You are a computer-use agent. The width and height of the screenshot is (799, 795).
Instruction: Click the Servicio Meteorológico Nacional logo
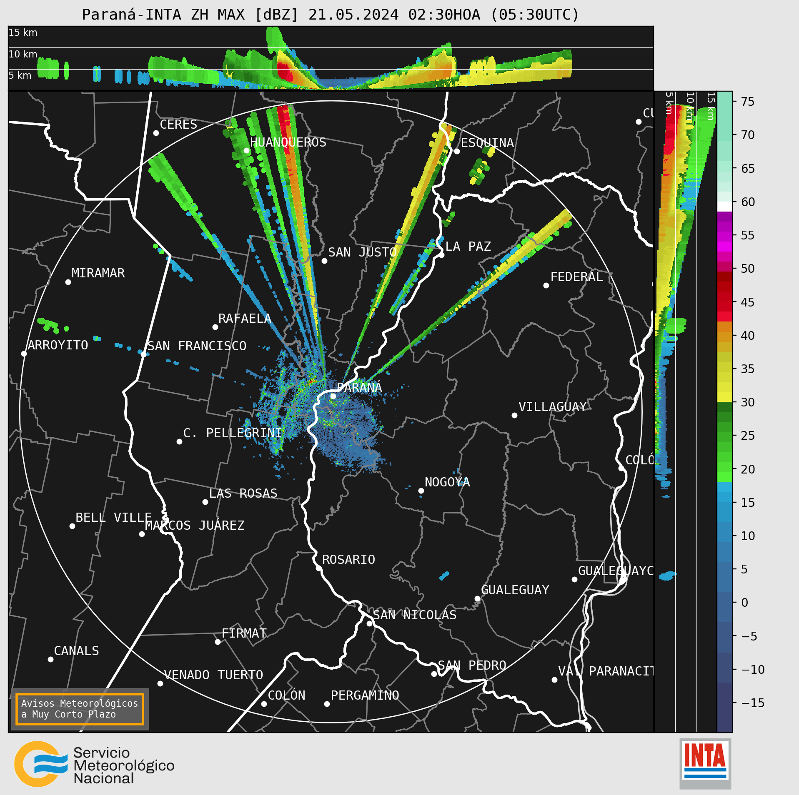pyautogui.click(x=94, y=764)
